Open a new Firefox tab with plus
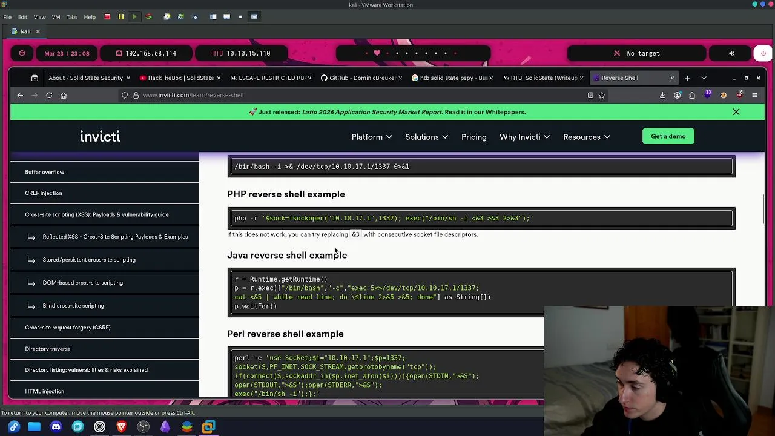775x436 pixels. pyautogui.click(x=687, y=78)
